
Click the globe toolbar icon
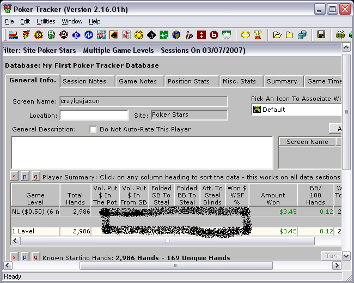[x=176, y=35]
